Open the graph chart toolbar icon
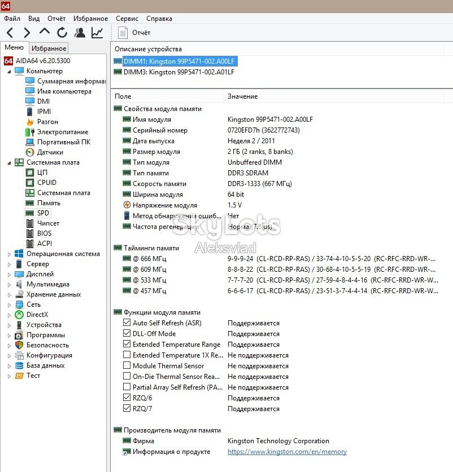Viewport: 453px width, 472px height. 97,33
